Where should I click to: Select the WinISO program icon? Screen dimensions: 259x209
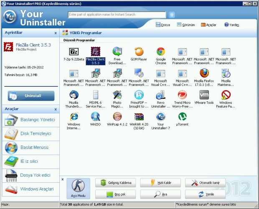[x=96, y=117]
